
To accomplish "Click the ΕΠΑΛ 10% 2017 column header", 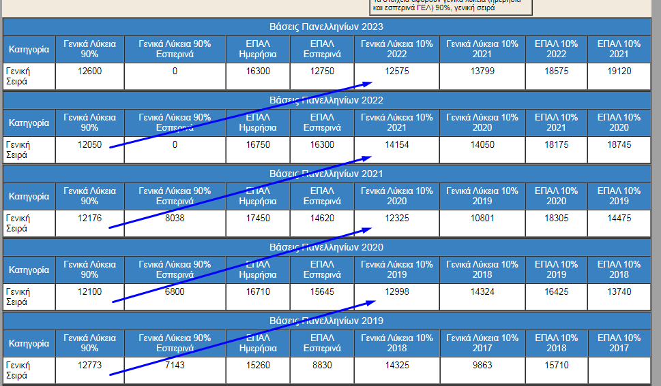I will pyautogui.click(x=619, y=343).
